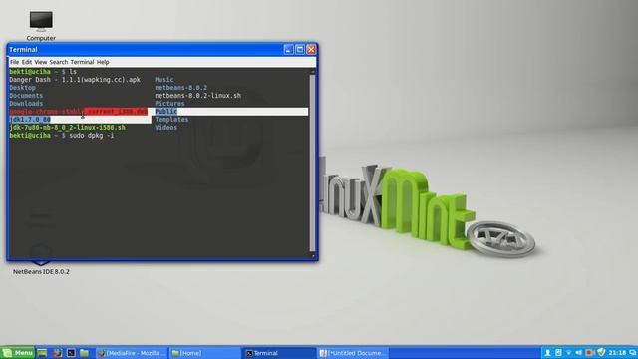Click the window list icon beside clock
This screenshot has height=359, width=638.
633,352
